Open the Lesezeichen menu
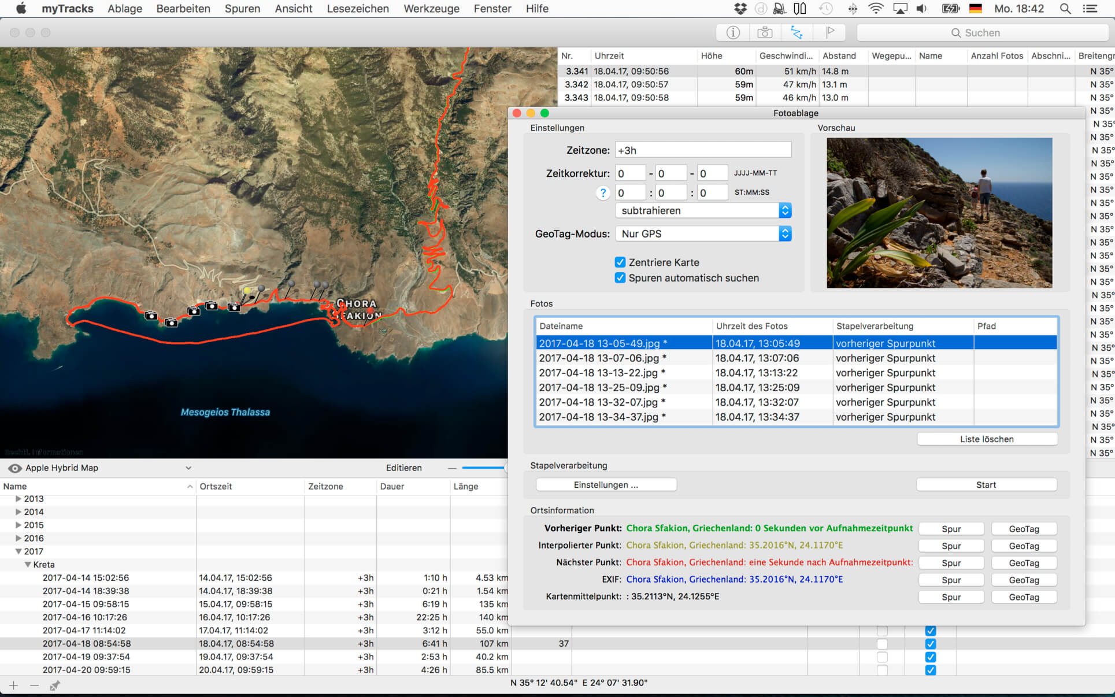The height and width of the screenshot is (697, 1115). tap(358, 9)
